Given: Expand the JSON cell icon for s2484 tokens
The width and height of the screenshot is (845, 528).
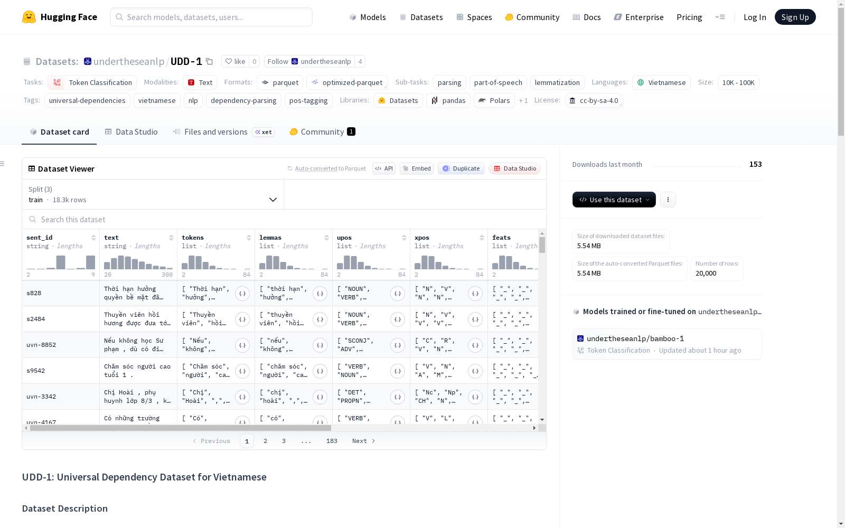Looking at the screenshot, I should [x=242, y=319].
